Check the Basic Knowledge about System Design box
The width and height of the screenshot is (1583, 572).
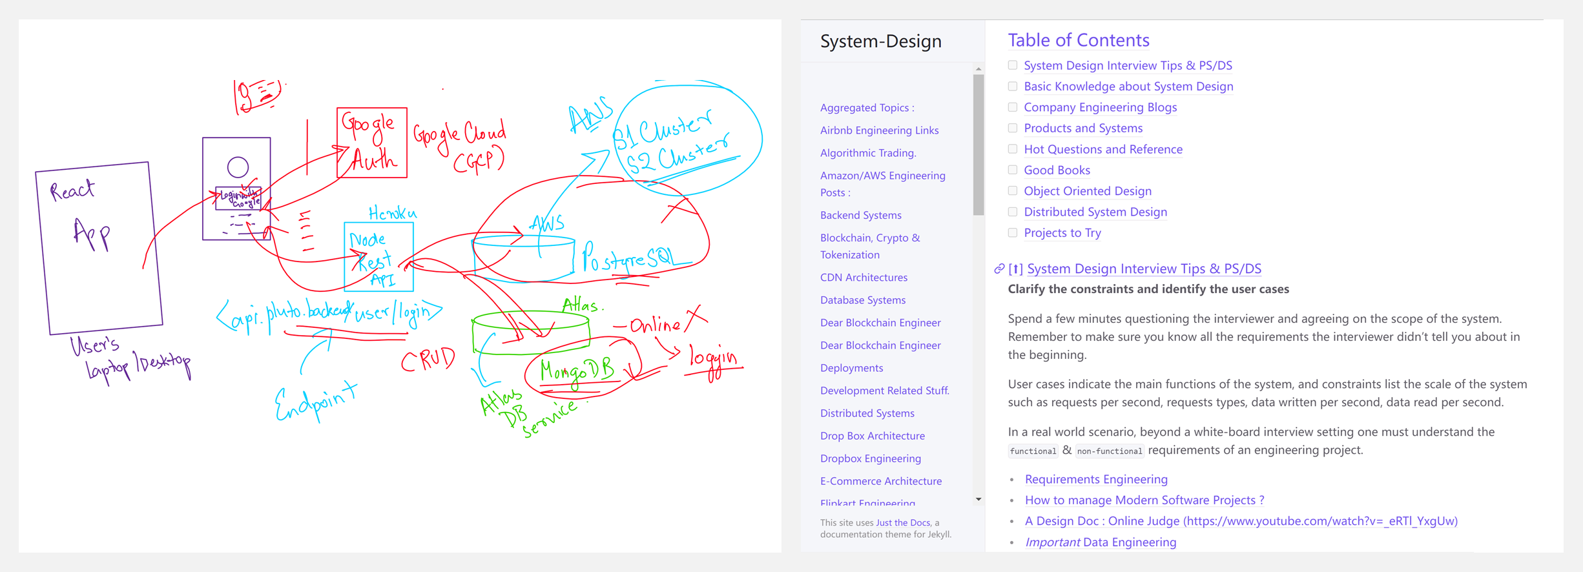(1013, 86)
